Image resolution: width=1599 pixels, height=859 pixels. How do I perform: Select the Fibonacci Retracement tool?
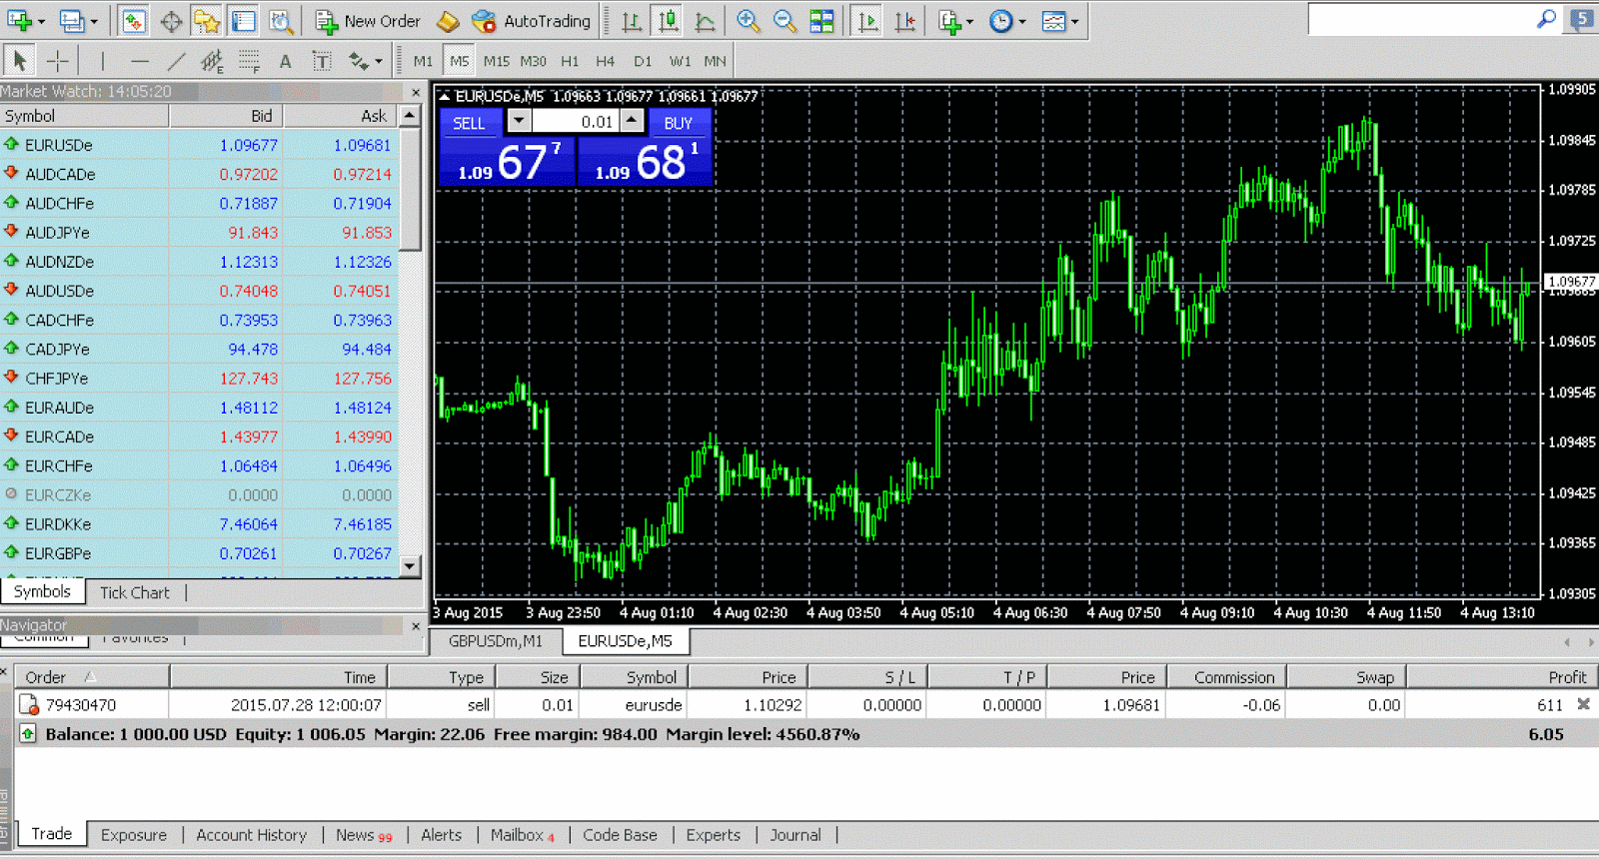(249, 61)
